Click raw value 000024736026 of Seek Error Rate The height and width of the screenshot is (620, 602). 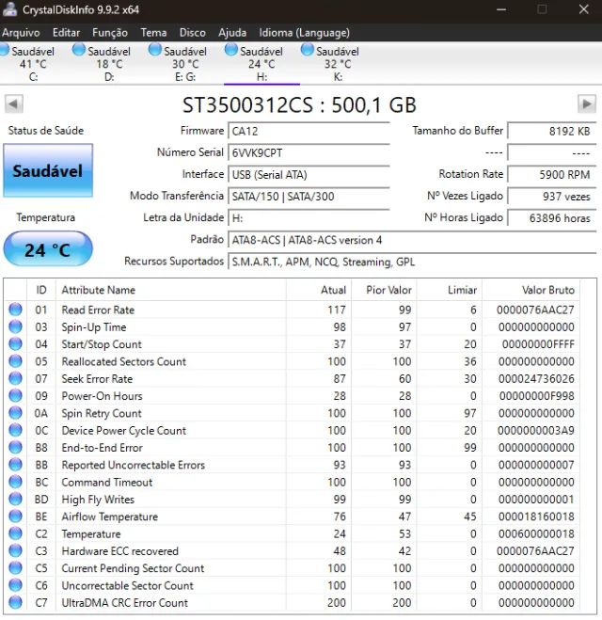(x=536, y=378)
